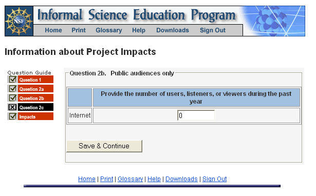Click the Save & Continue button
Image resolution: width=316 pixels, height=196 pixels.
(104, 146)
